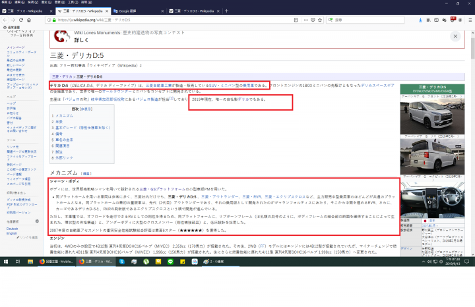The width and height of the screenshot is (475, 307).
Task: Jump to contents entry 8 外部リンク
Action: coord(64,158)
